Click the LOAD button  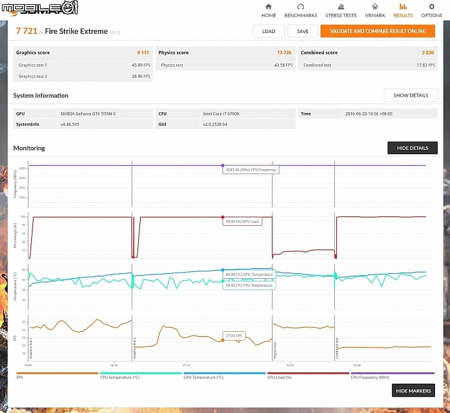coord(269,31)
